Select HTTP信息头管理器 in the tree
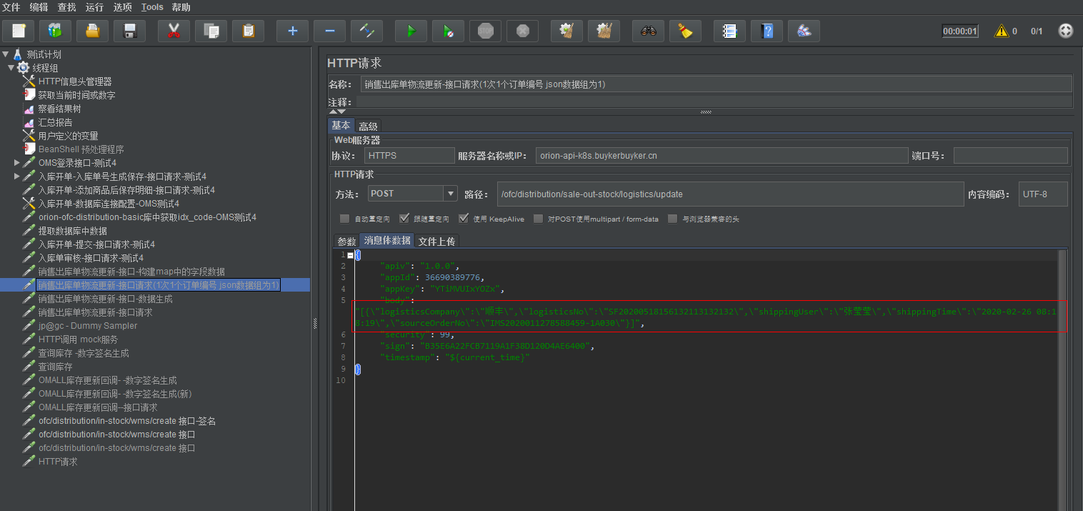 pyautogui.click(x=75, y=81)
